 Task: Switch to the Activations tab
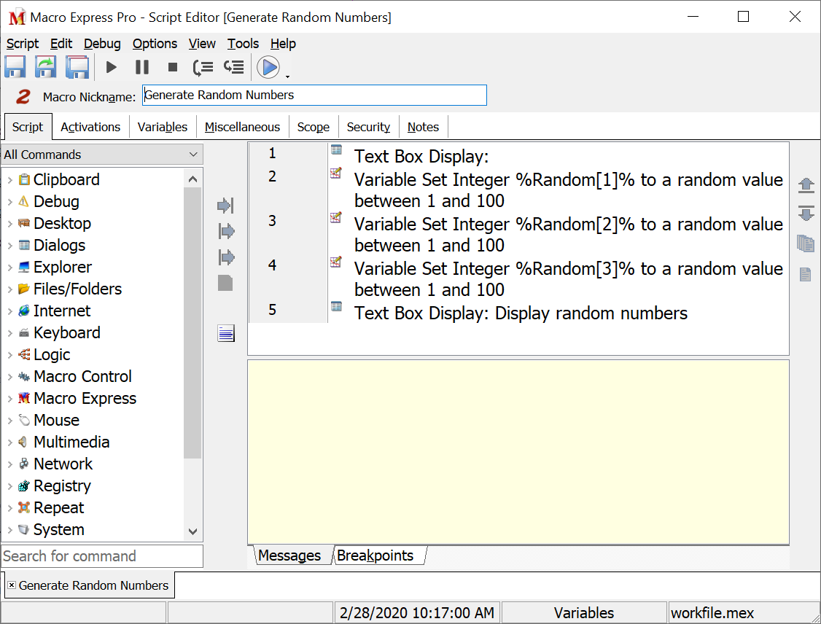(90, 128)
